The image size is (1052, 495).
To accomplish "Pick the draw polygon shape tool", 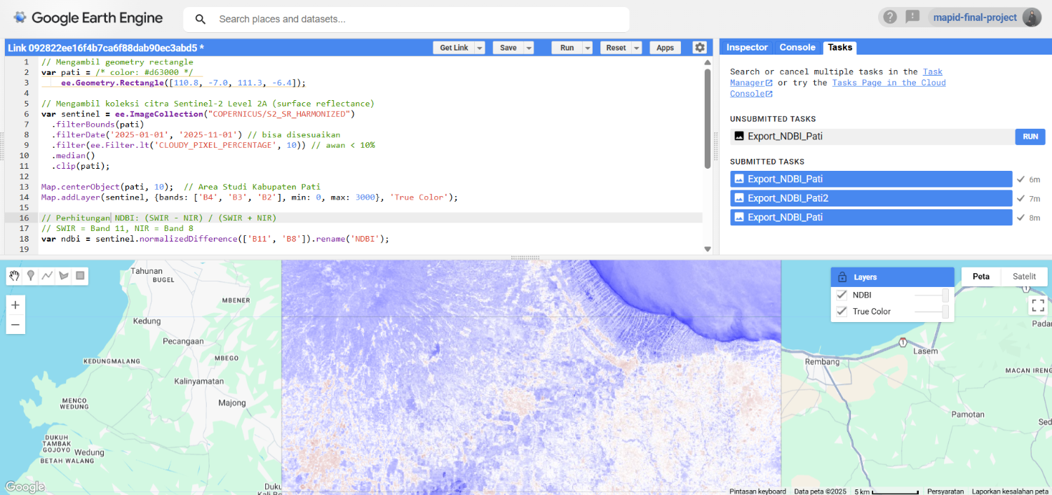I will (x=64, y=276).
